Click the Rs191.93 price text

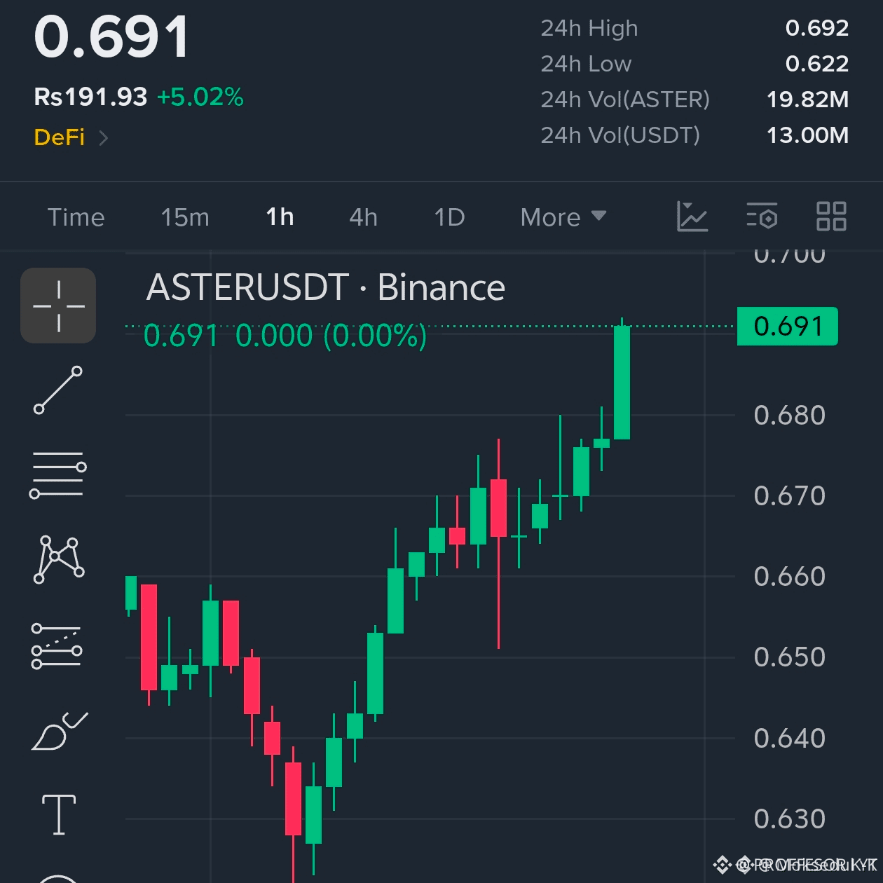point(90,97)
